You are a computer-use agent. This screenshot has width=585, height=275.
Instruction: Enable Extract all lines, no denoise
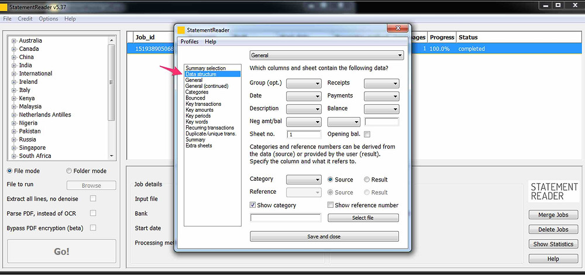(x=93, y=198)
